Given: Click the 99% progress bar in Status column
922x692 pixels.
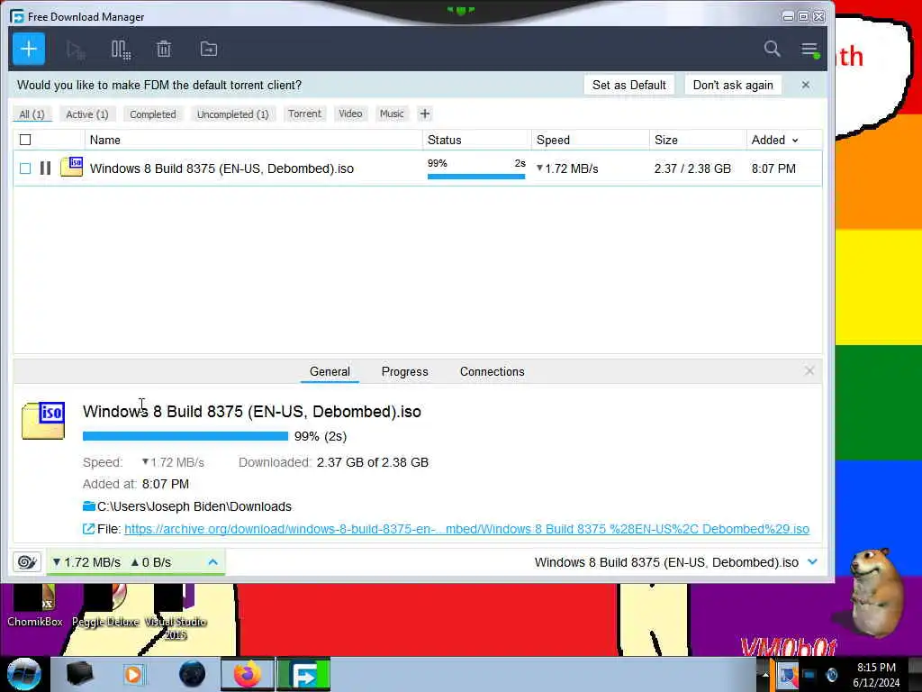Looking at the screenshot, I should coord(476,176).
